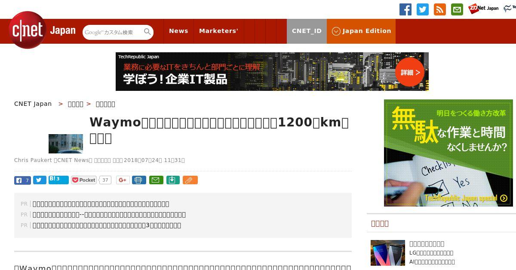Open the Facebook icon in top bar
This screenshot has height=270, width=516.
click(405, 9)
